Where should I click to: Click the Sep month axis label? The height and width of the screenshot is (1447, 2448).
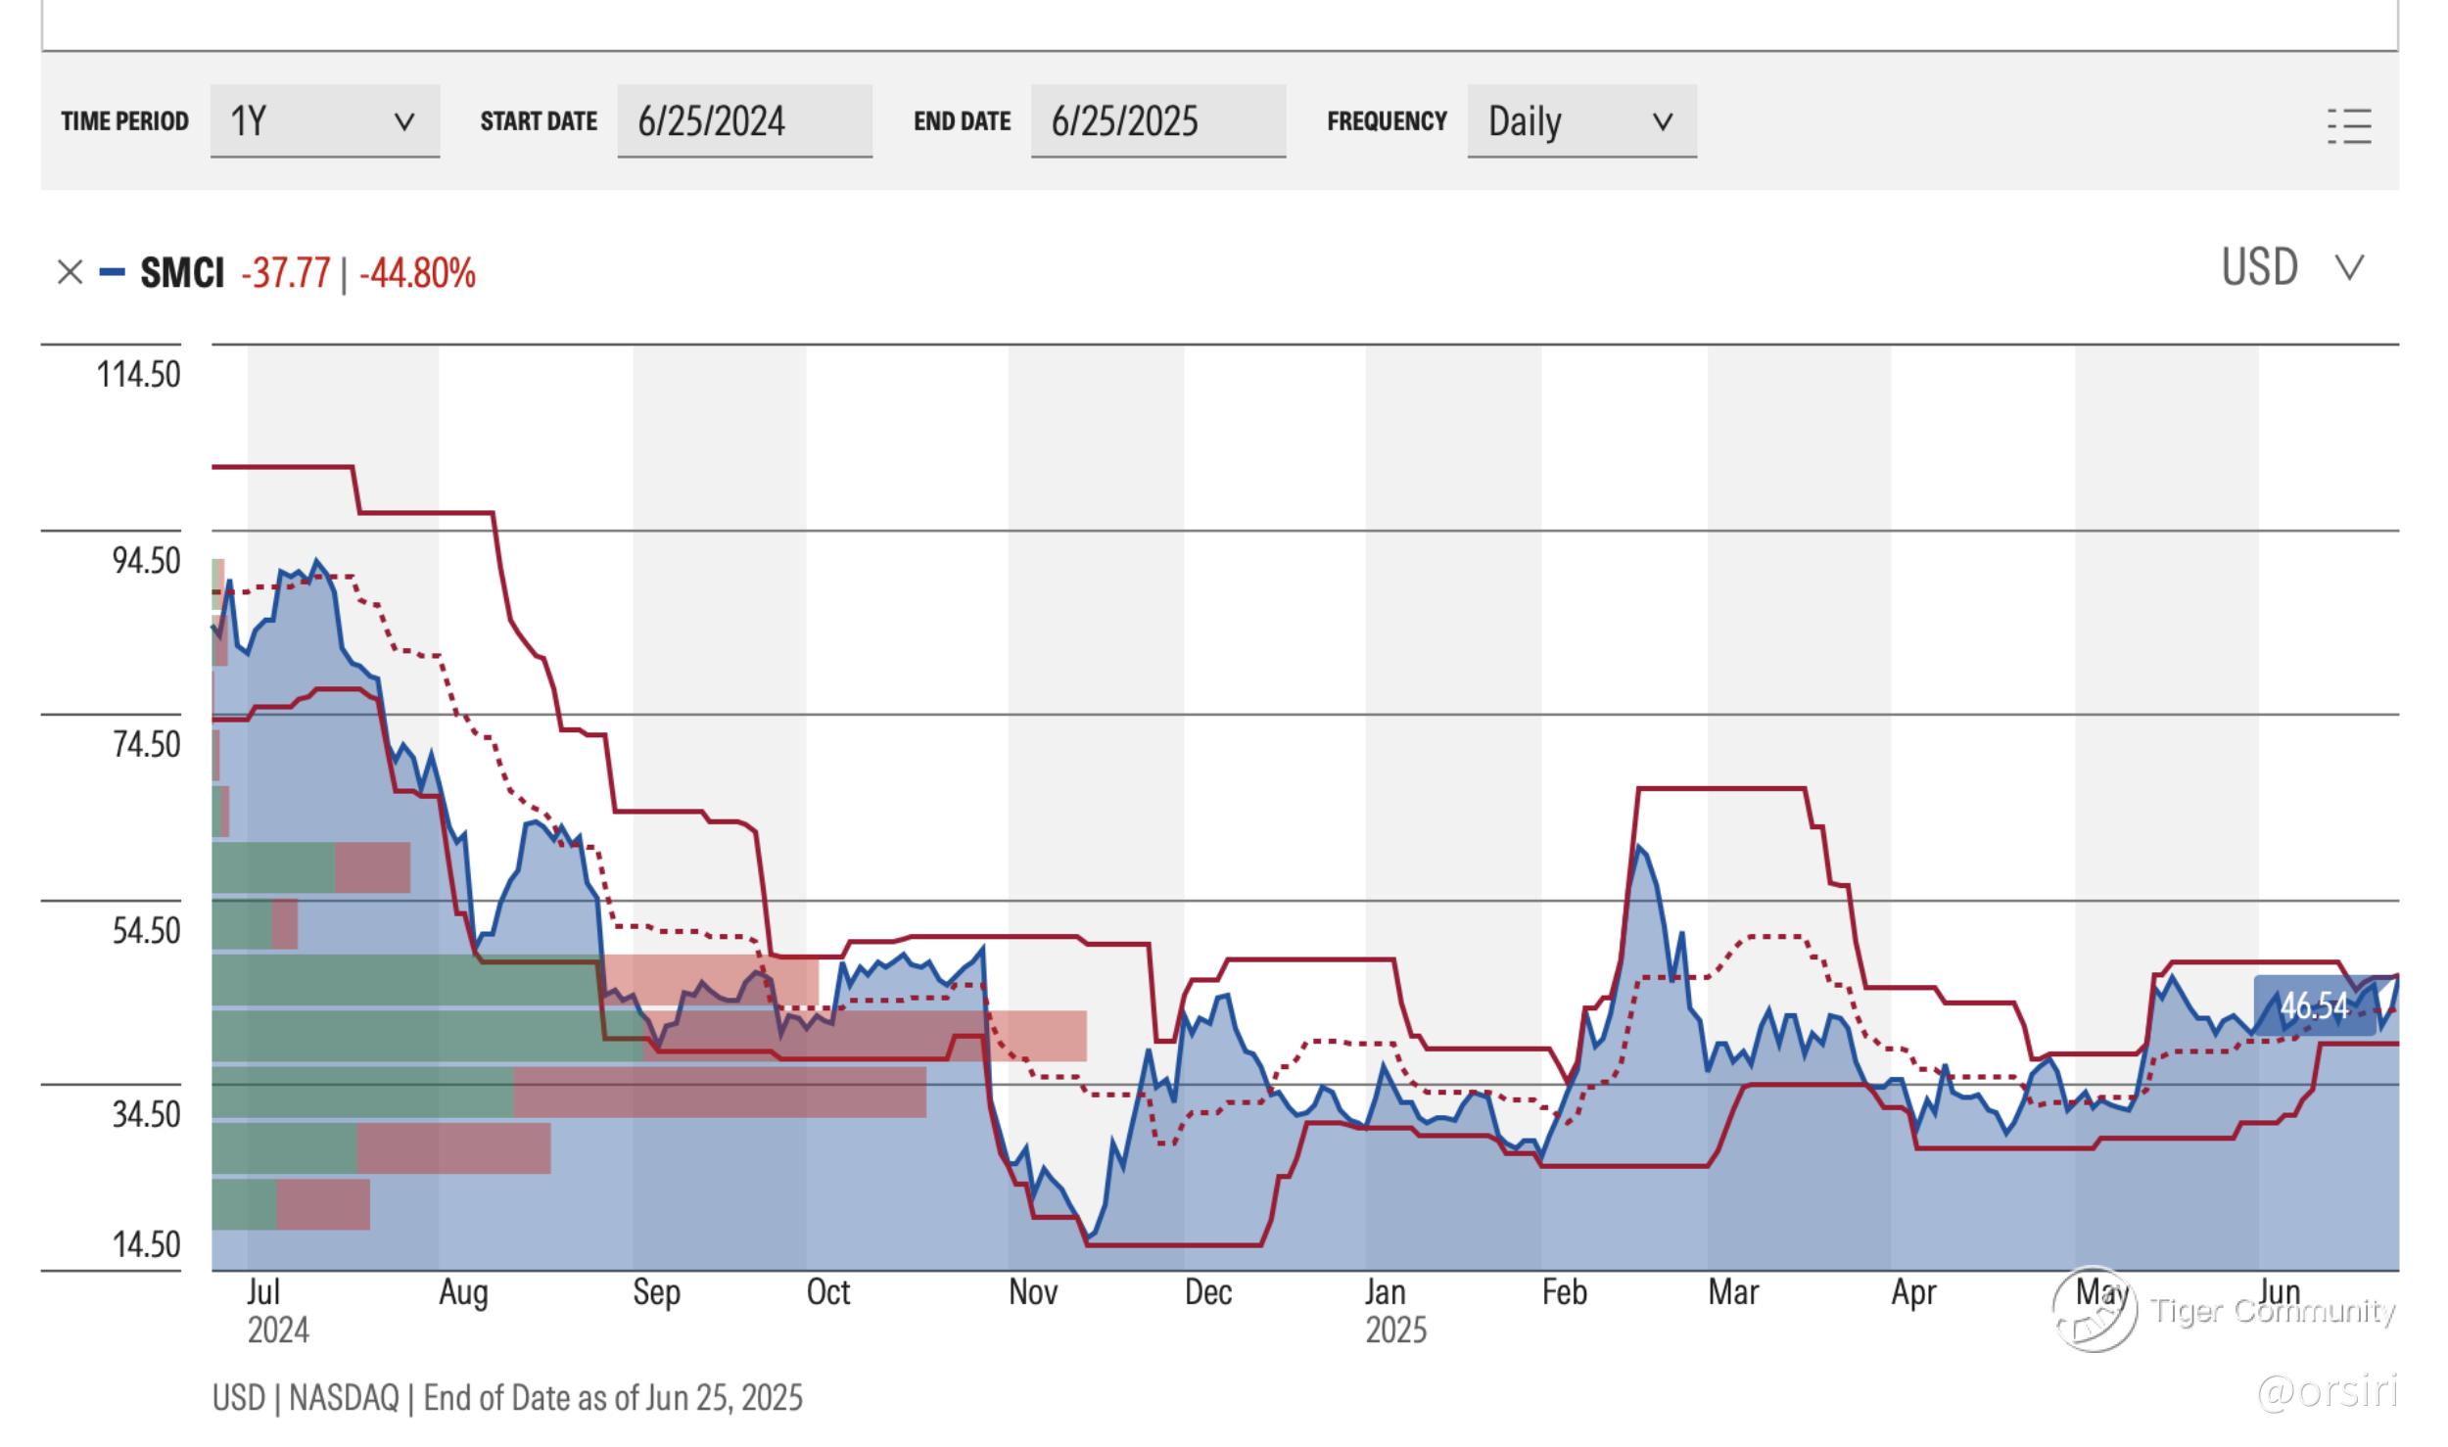click(656, 1293)
